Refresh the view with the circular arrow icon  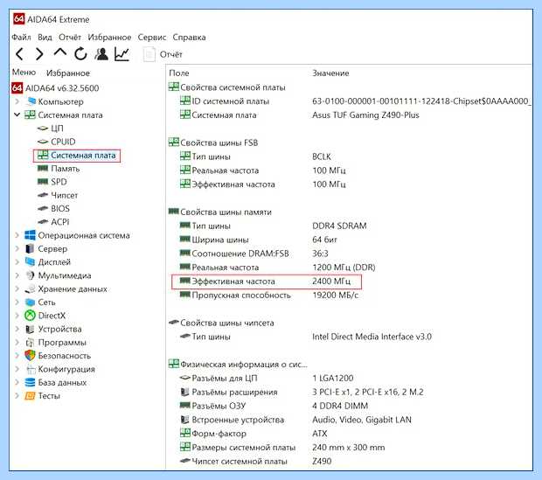(80, 53)
